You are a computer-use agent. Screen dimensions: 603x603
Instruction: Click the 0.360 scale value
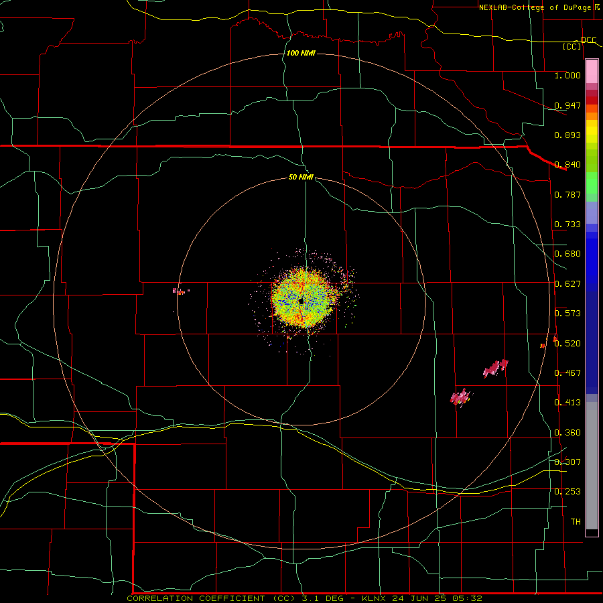click(567, 433)
